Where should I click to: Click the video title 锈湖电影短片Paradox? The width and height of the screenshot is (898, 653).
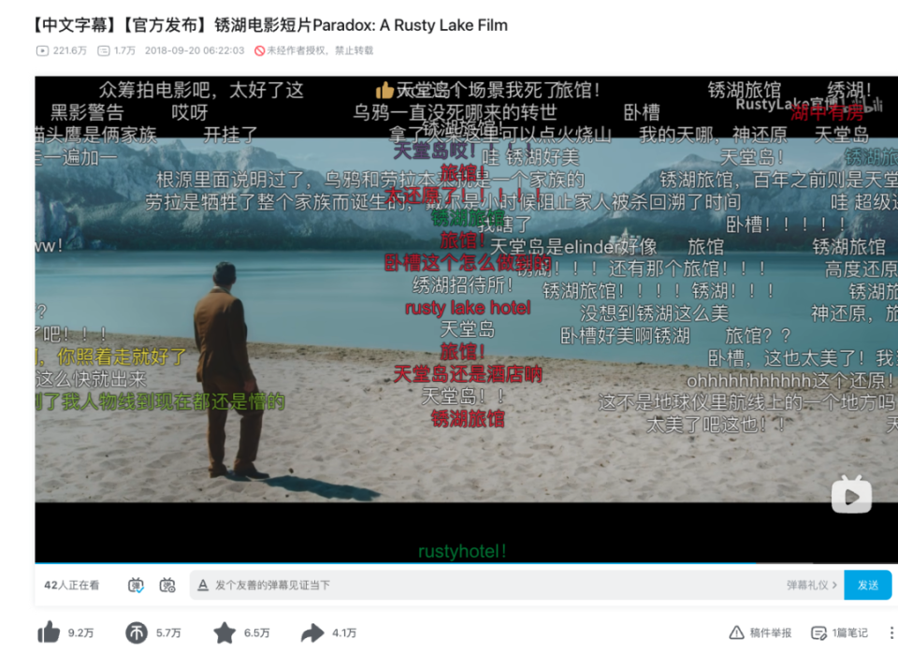(x=269, y=25)
